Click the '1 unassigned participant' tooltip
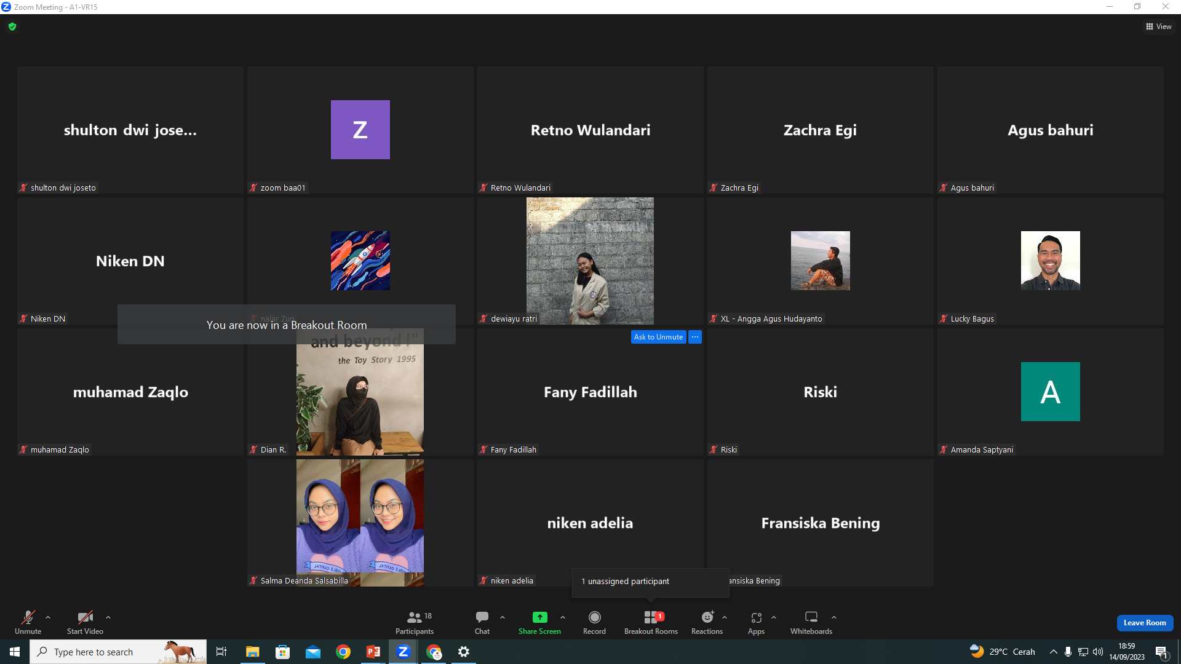The image size is (1181, 664). coord(651,582)
